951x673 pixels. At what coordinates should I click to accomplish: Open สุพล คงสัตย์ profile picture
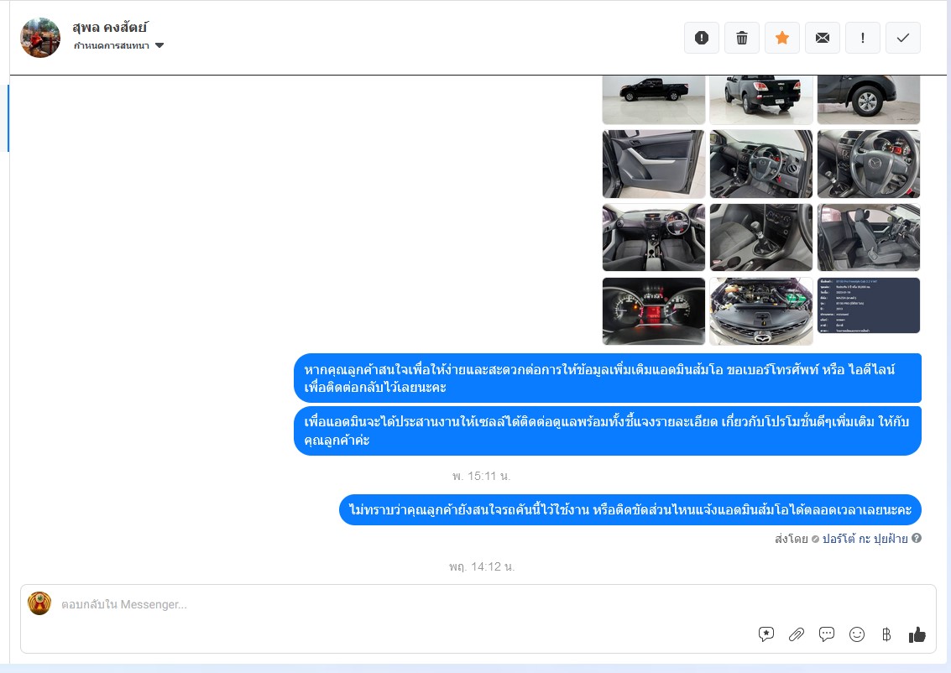click(x=40, y=38)
